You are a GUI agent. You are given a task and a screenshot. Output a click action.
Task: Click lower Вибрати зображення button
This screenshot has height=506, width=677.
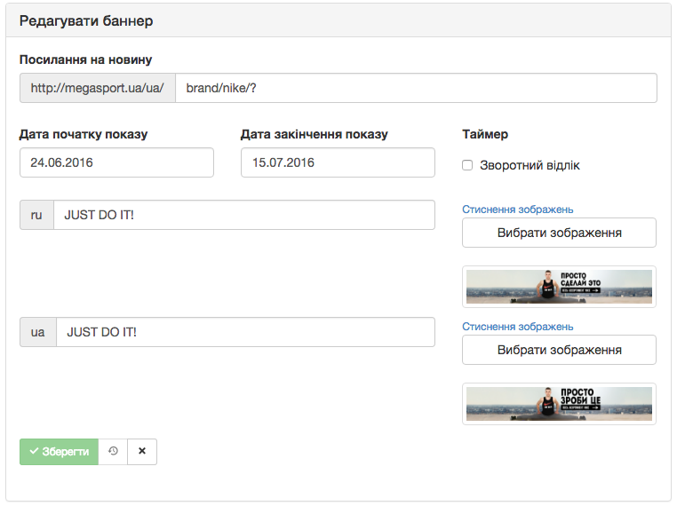point(559,350)
